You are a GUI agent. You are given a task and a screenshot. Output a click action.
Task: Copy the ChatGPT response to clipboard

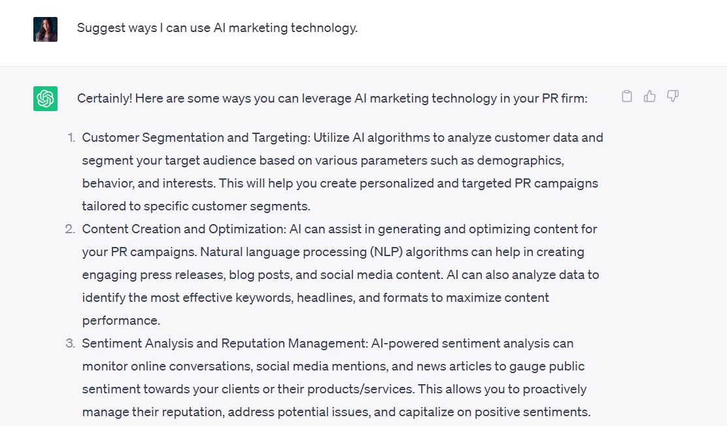627,97
